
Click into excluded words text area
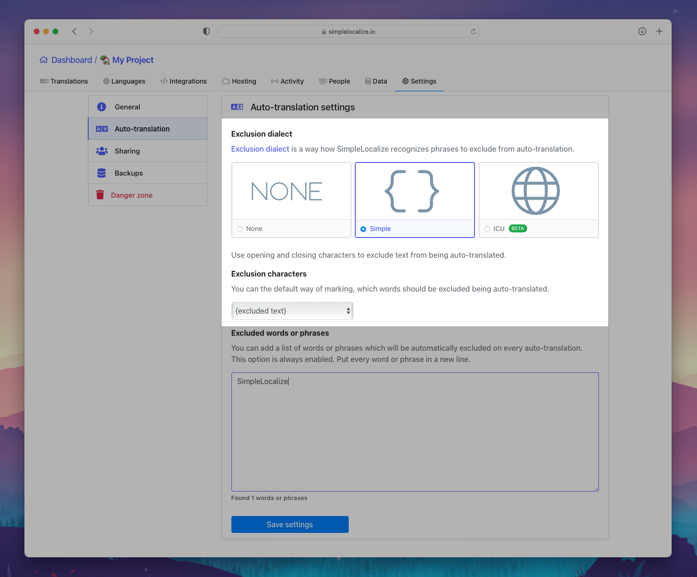coord(415,432)
